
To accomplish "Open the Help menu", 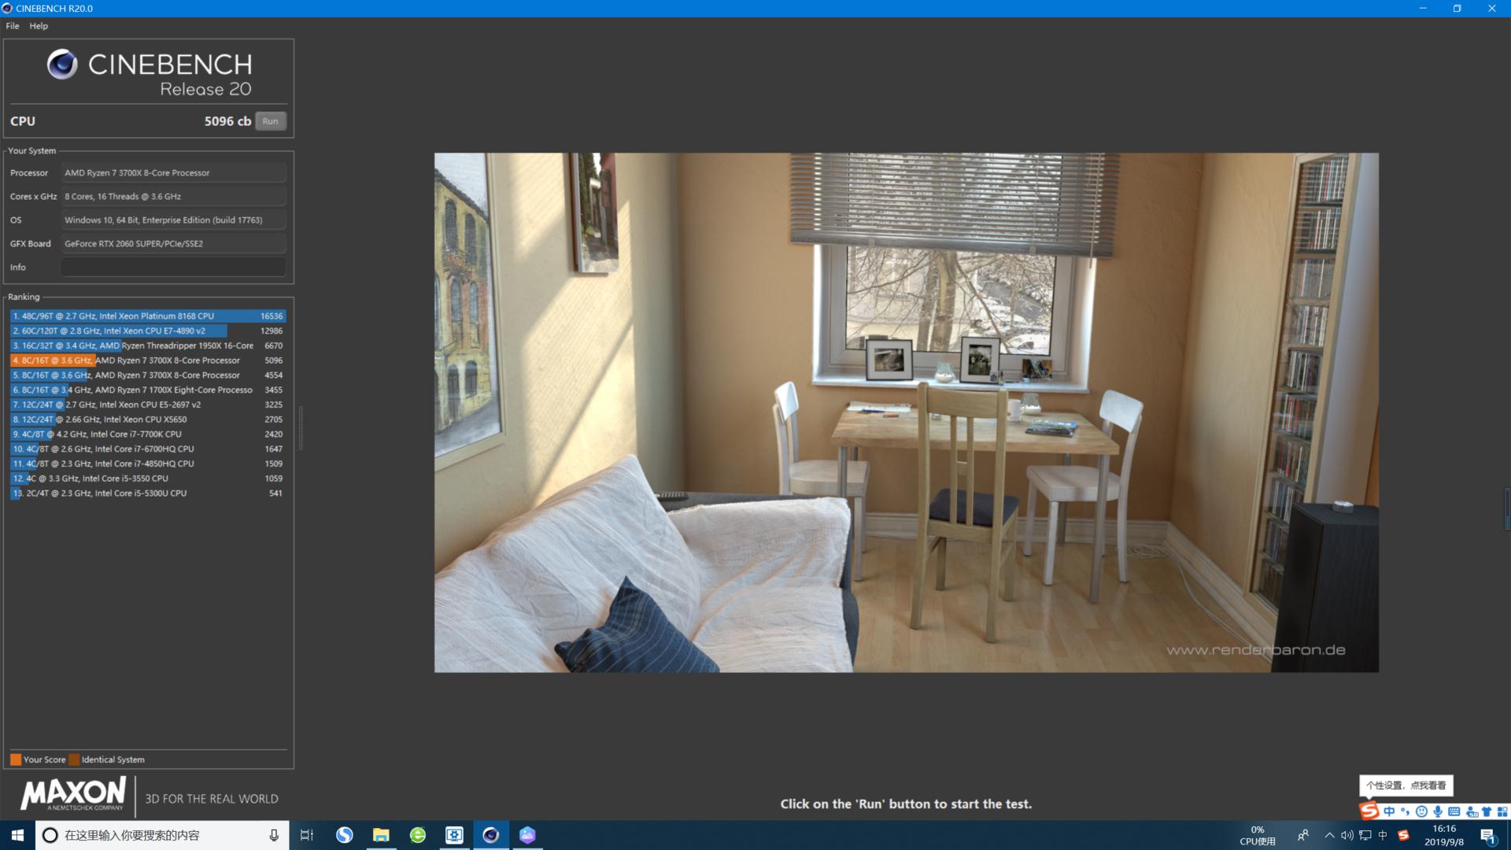I will click(x=39, y=26).
